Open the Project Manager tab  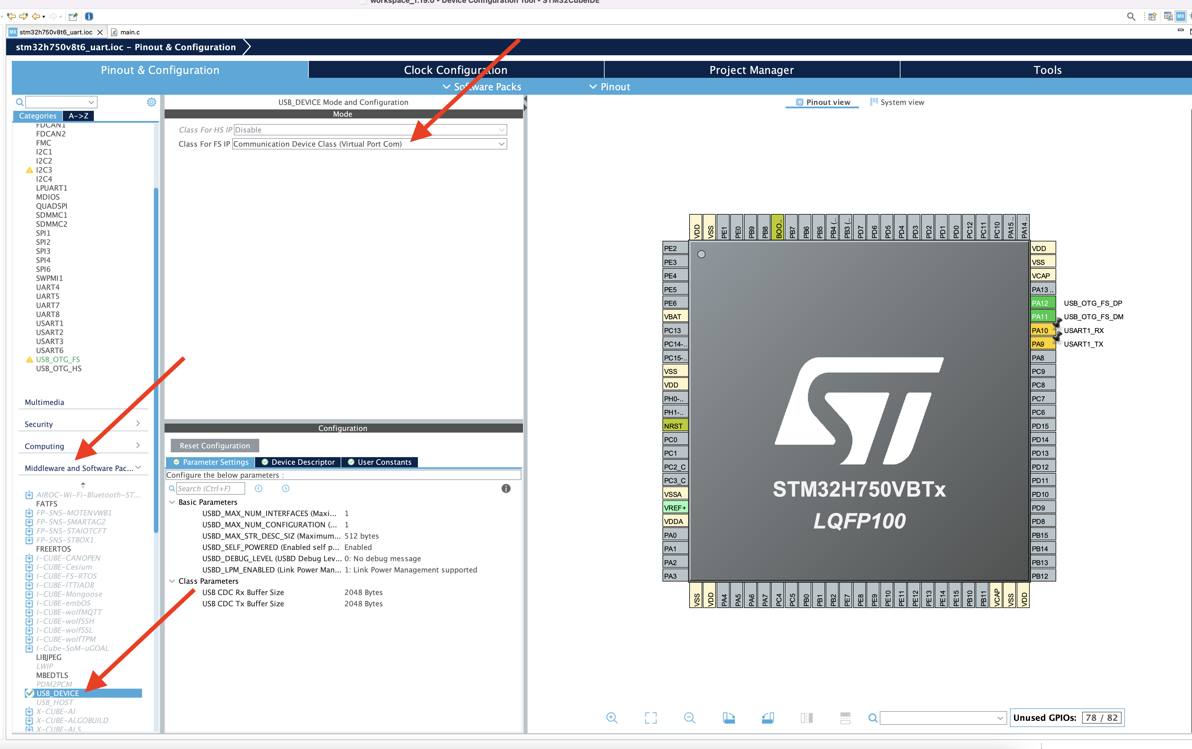click(x=752, y=70)
